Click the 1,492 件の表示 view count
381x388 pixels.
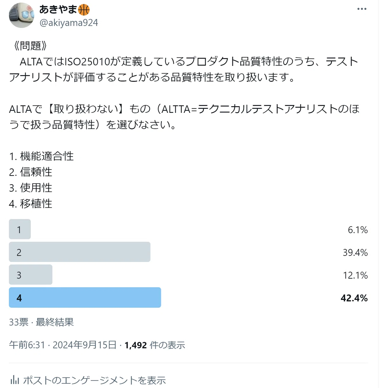tap(155, 345)
